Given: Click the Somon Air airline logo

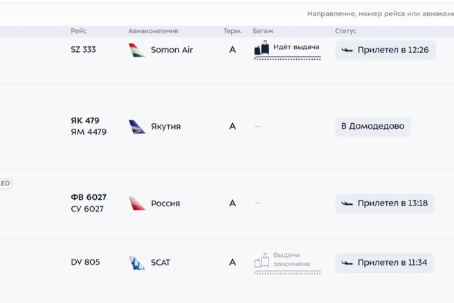Looking at the screenshot, I should pyautogui.click(x=136, y=50).
